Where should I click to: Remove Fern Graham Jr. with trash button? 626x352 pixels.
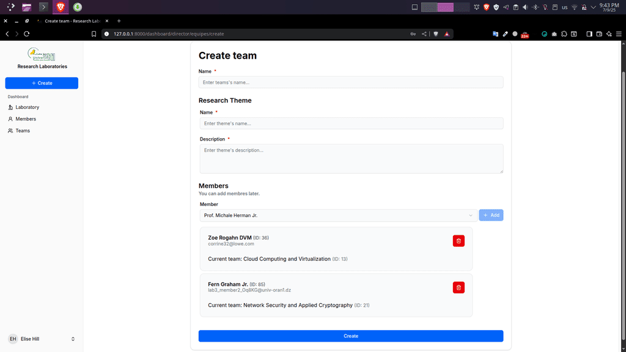coord(458,287)
